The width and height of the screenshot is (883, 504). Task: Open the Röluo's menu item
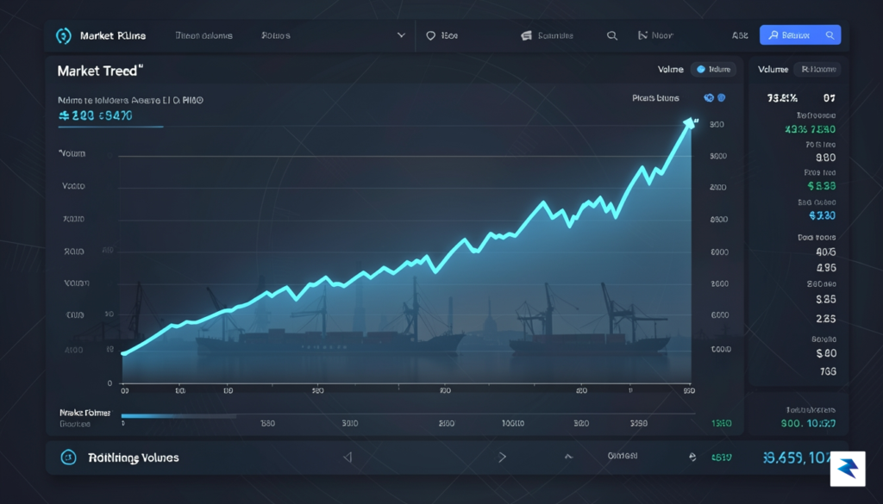[276, 35]
